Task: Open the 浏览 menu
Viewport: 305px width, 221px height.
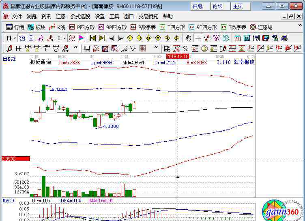Action: (32, 17)
